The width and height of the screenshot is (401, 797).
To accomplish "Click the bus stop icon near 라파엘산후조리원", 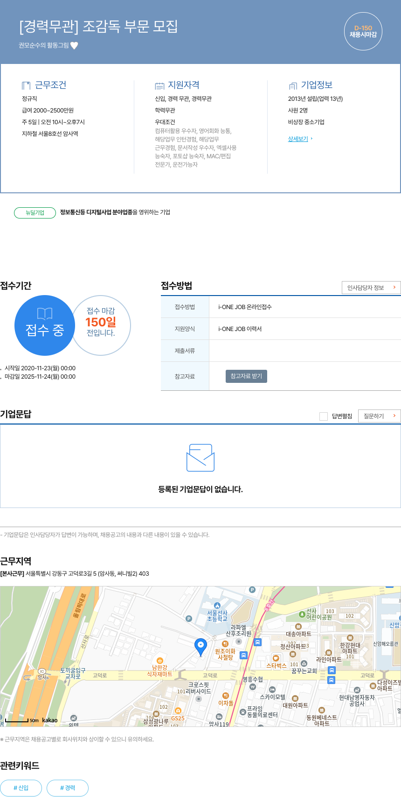I will tap(257, 642).
